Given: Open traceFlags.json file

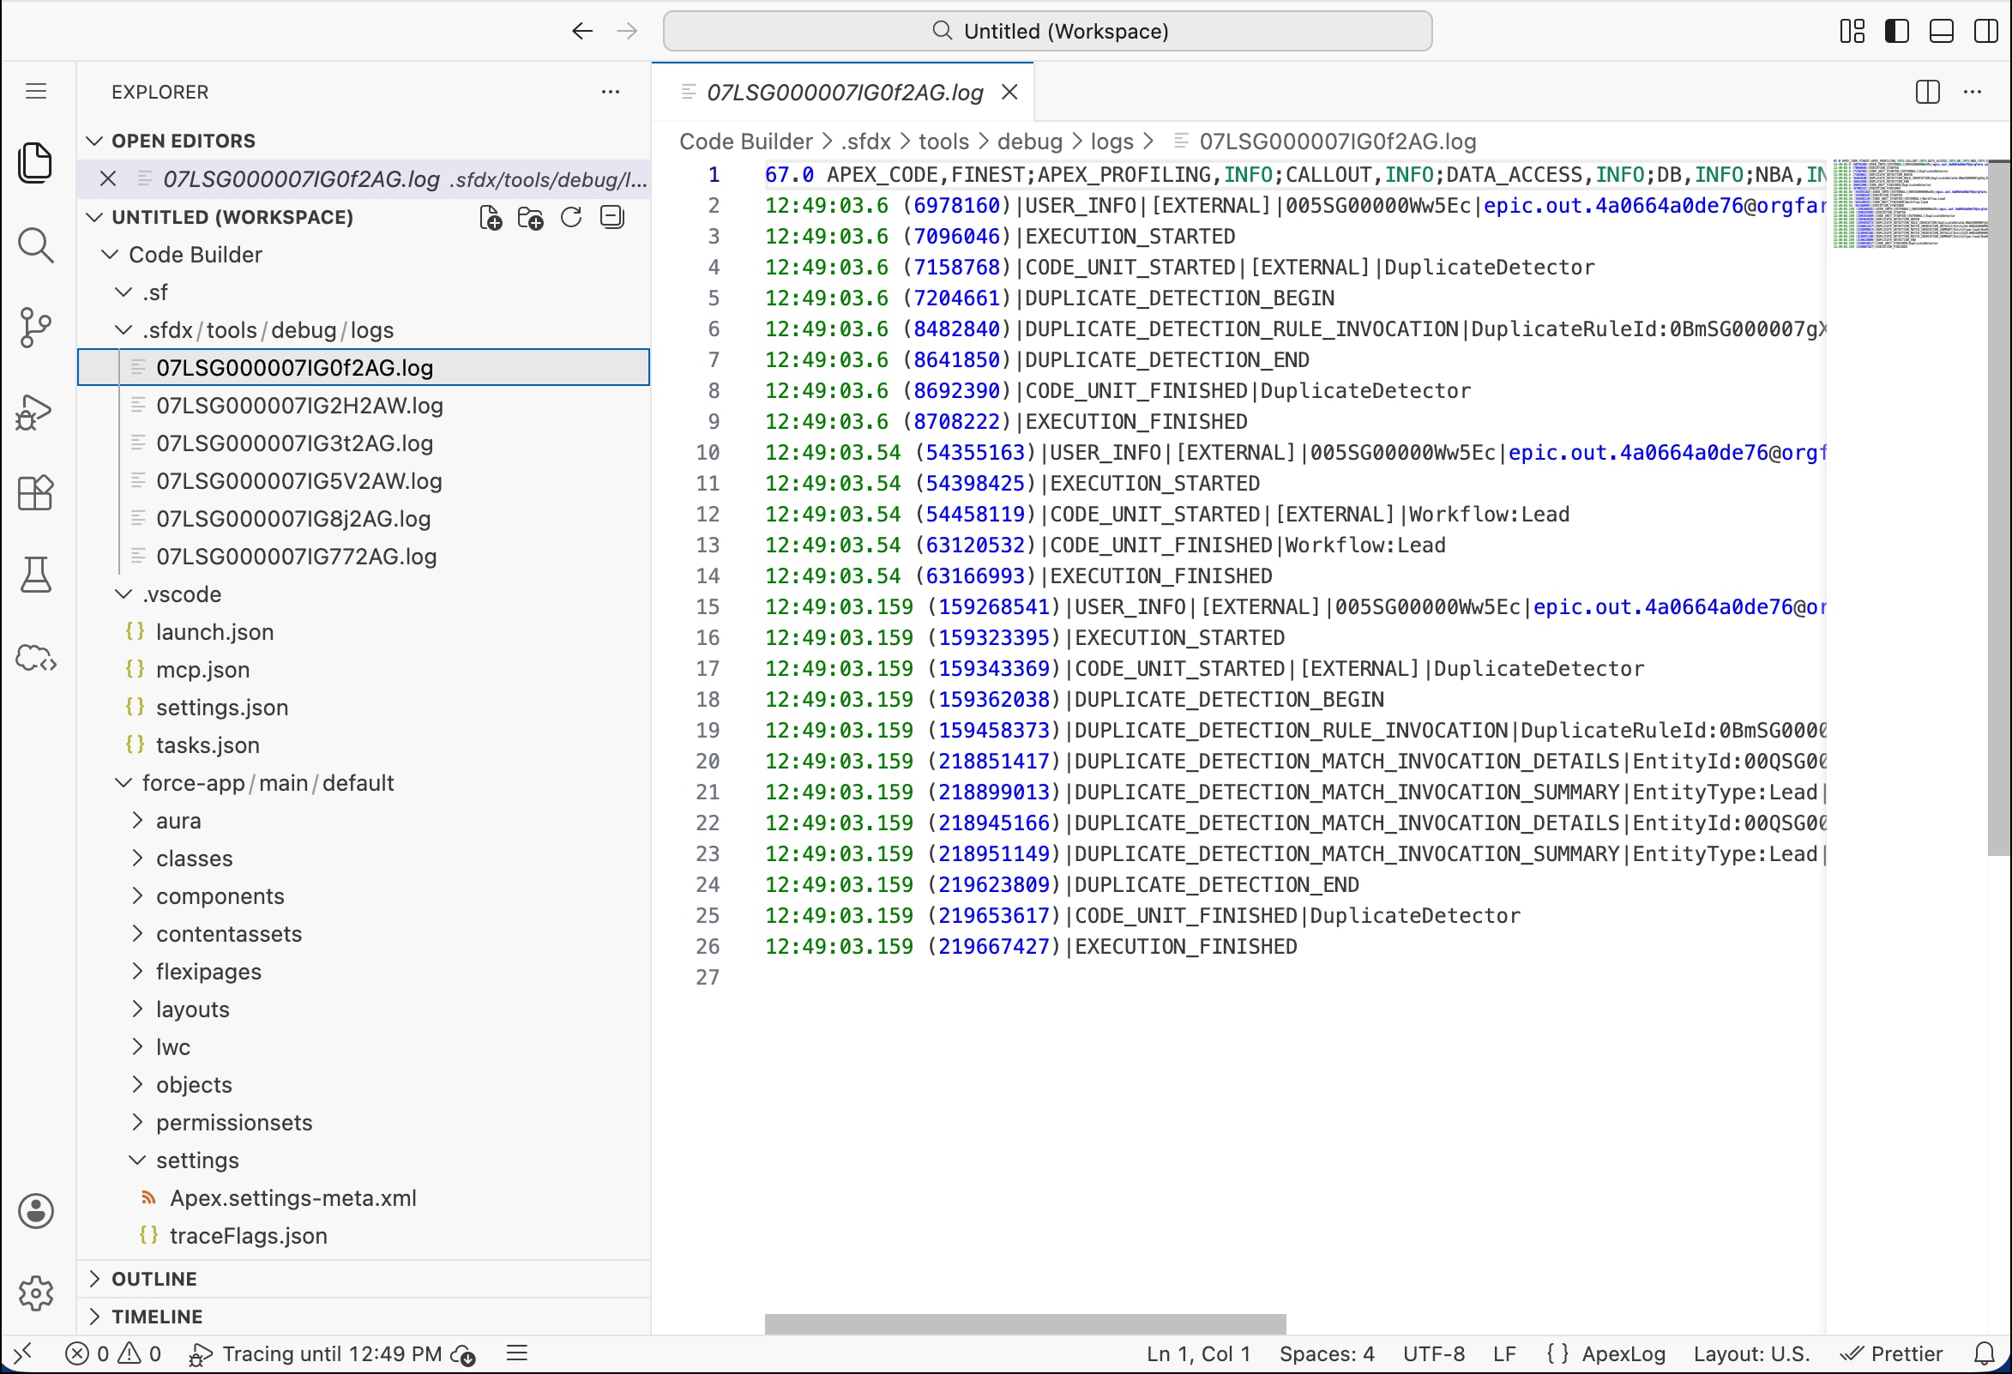Looking at the screenshot, I should pos(364,1235).
